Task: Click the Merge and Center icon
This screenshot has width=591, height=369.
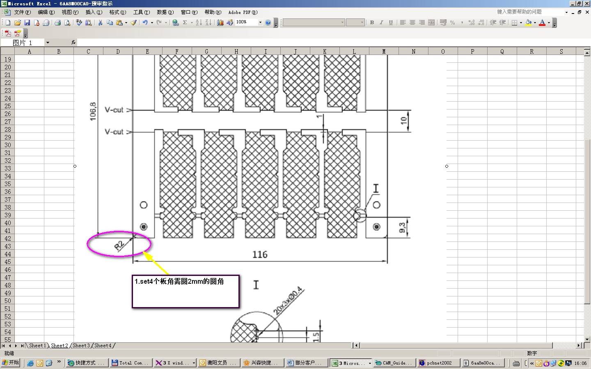Action: 431,23
